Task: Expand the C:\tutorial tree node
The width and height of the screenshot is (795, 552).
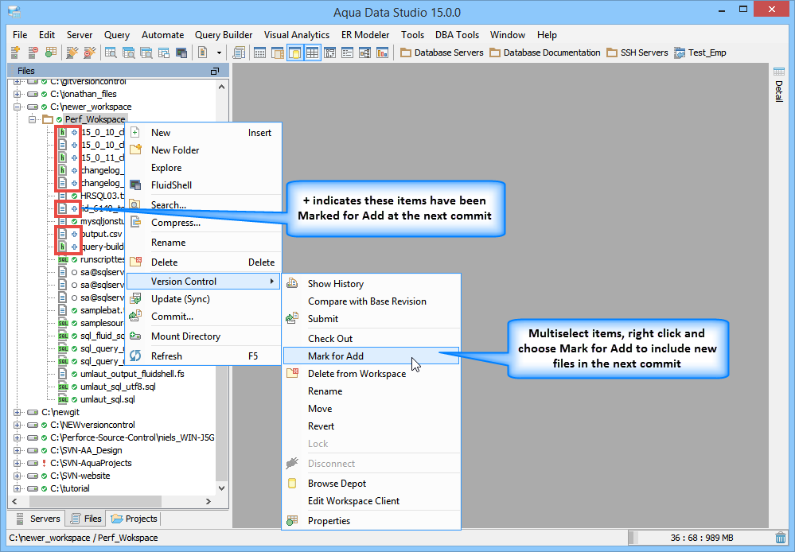Action: pos(18,488)
